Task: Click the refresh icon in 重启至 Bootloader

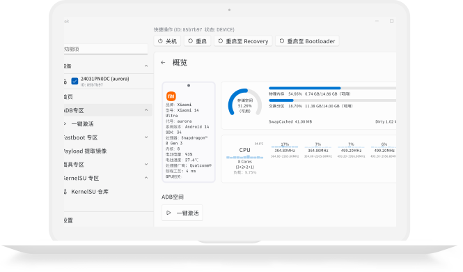Action: pos(282,41)
